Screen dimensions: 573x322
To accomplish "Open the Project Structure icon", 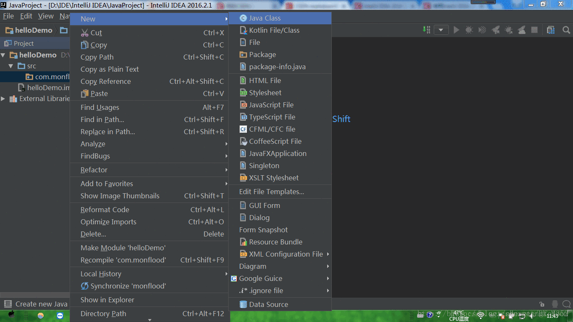I will pyautogui.click(x=551, y=30).
